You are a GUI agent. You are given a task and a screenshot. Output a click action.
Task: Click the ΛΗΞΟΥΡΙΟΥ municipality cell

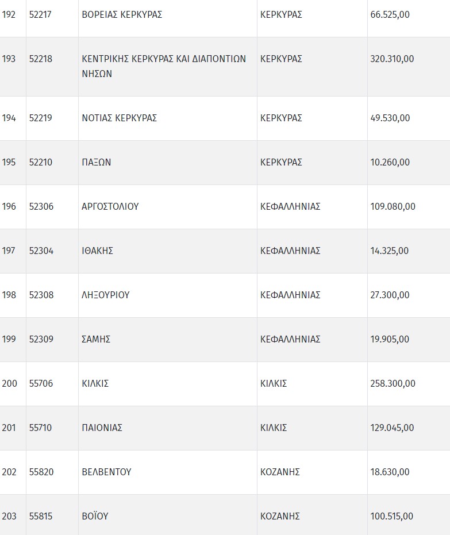(106, 295)
